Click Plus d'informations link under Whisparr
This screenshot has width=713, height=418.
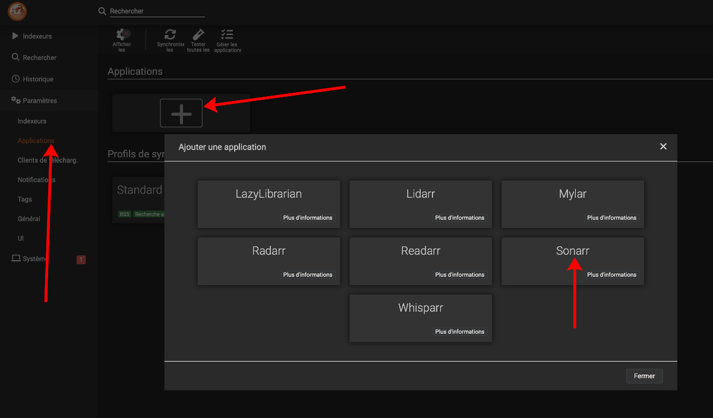pos(459,332)
